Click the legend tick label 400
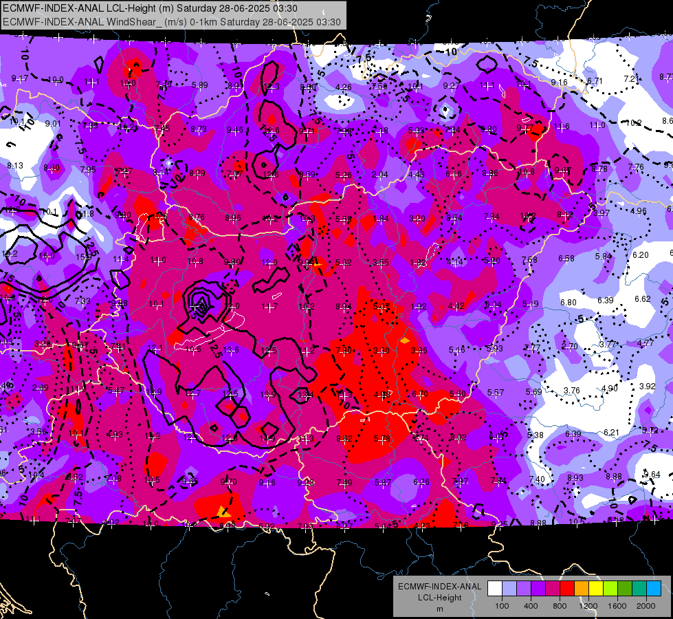The width and height of the screenshot is (673, 619). (531, 606)
